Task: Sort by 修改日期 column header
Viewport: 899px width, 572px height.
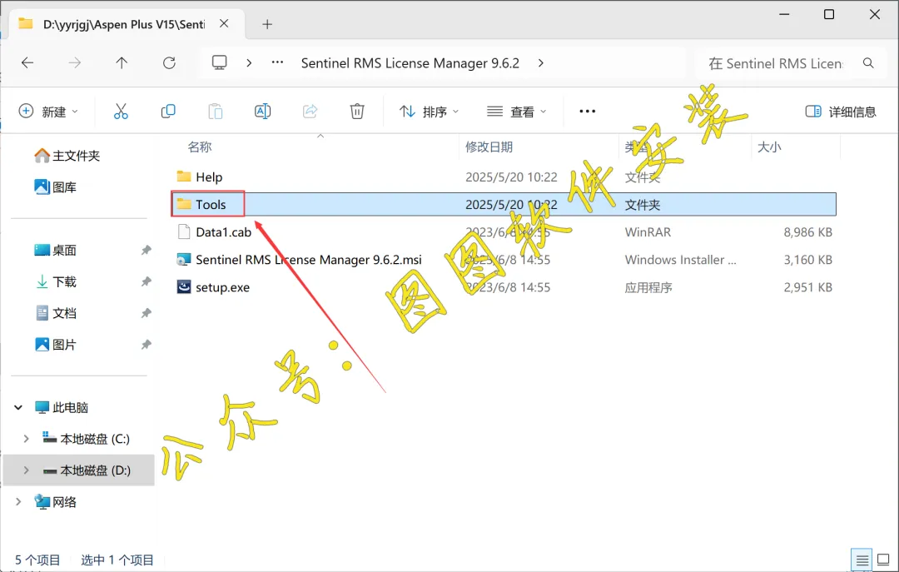Action: 489,147
